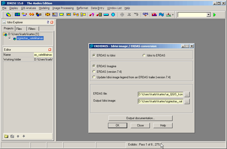Select the Measure Zone circle icon
This screenshot has height=149, width=227.
pos(113,15)
